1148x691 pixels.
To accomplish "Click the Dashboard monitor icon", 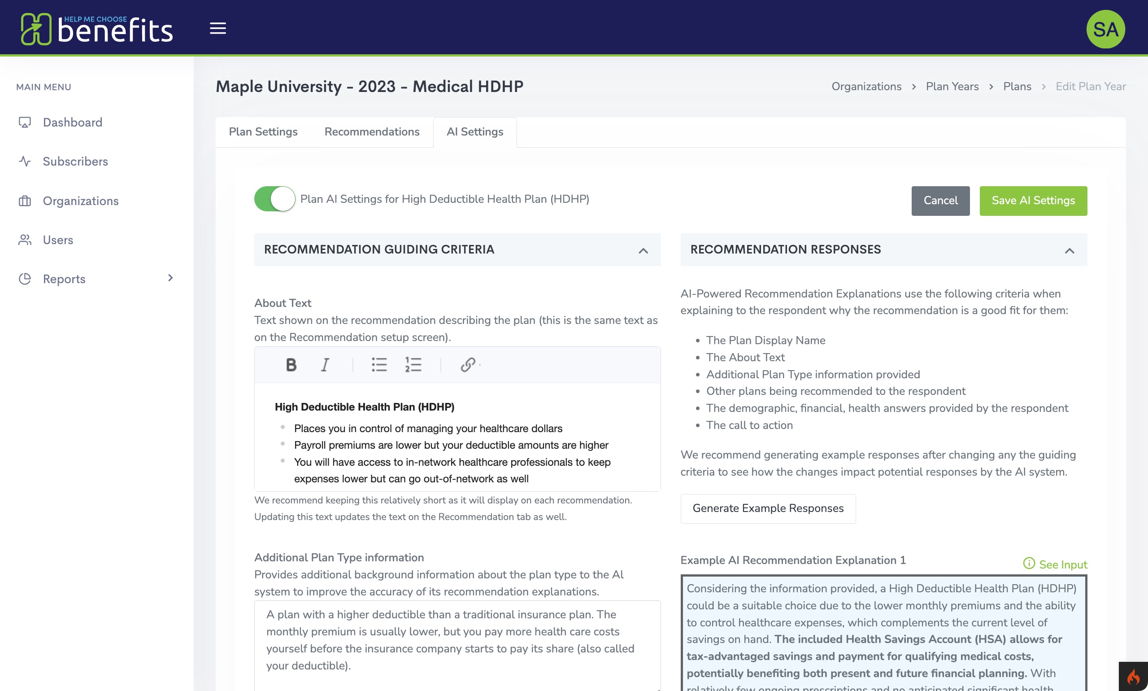I will tap(25, 122).
